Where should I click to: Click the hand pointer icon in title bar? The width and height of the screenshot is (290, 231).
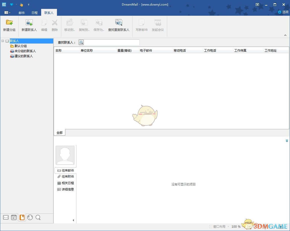(x=22, y=5)
